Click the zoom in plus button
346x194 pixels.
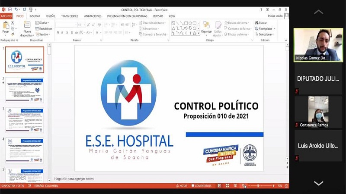(273, 186)
